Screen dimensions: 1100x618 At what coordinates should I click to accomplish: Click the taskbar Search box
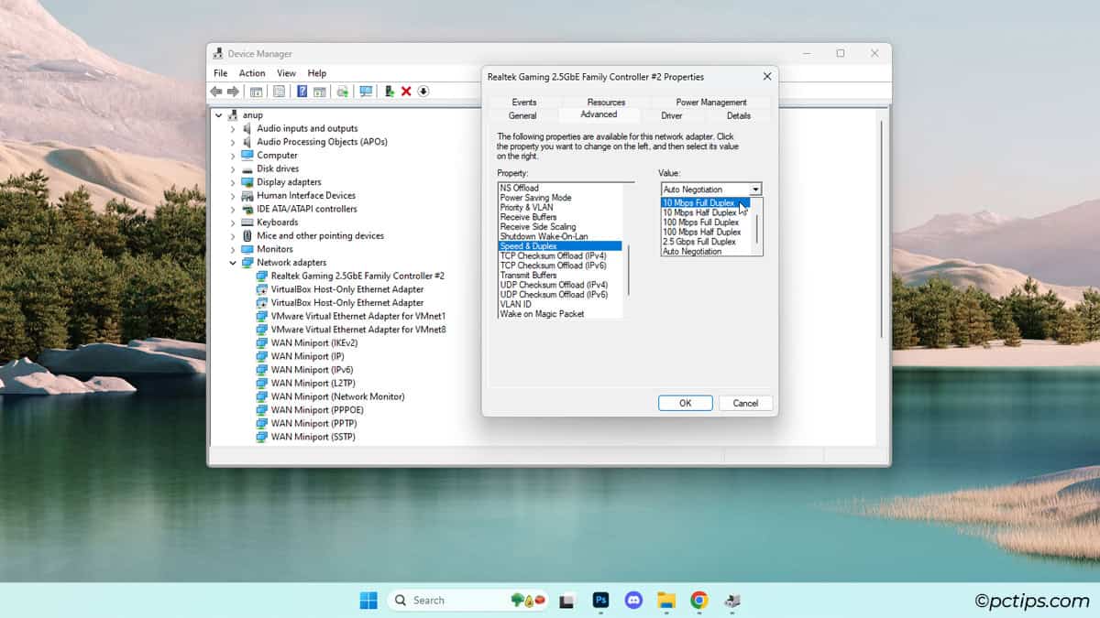coord(468,601)
